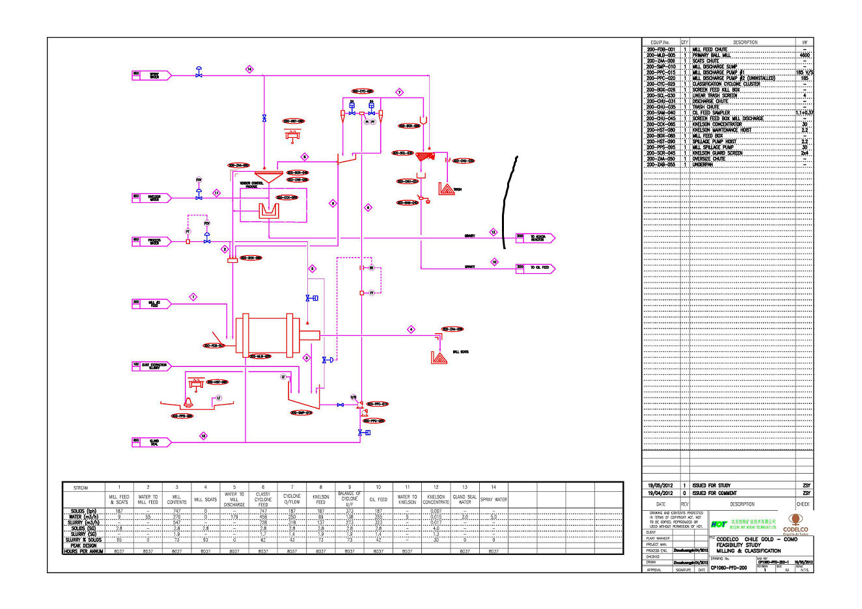Screen dimensions: 862x609
Task: Click stream number 13 diamond
Action: (204, 436)
